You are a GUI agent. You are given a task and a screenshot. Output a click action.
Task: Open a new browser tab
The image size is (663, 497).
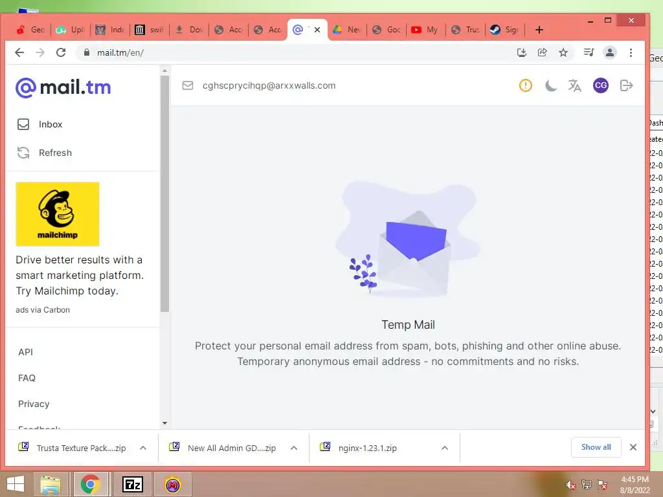[539, 30]
